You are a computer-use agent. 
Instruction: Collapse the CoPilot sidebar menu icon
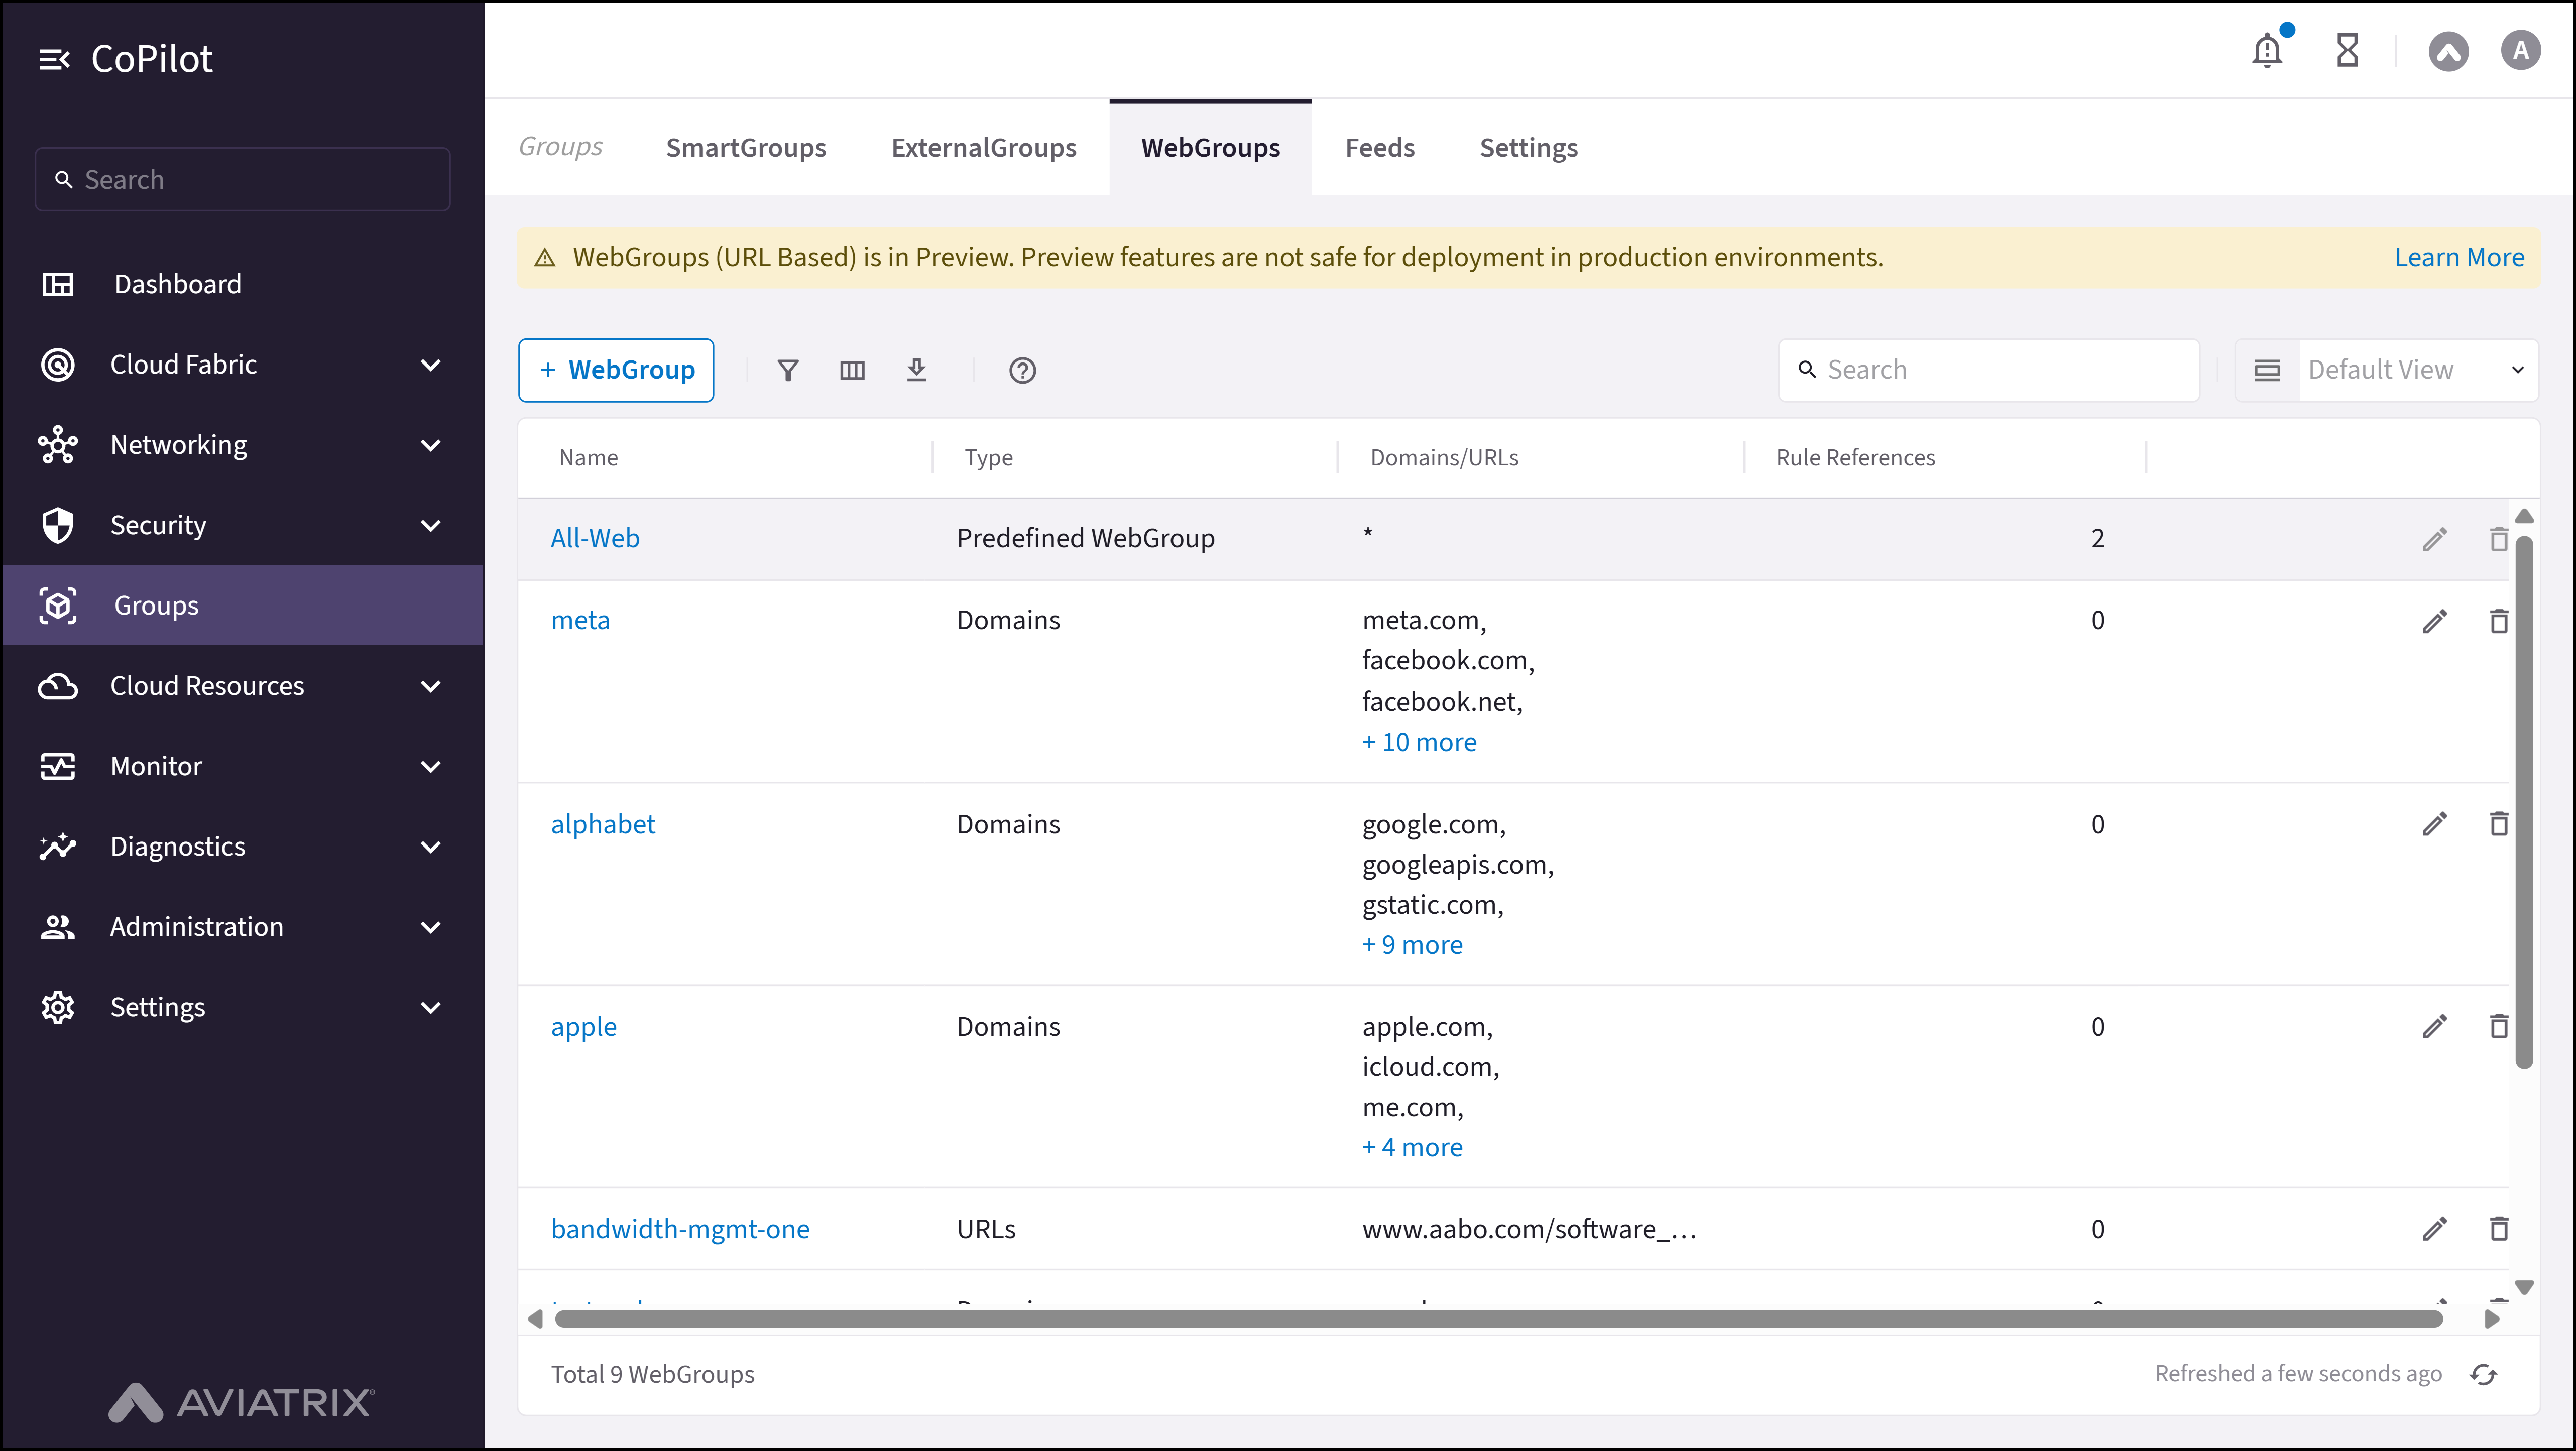point(54,60)
